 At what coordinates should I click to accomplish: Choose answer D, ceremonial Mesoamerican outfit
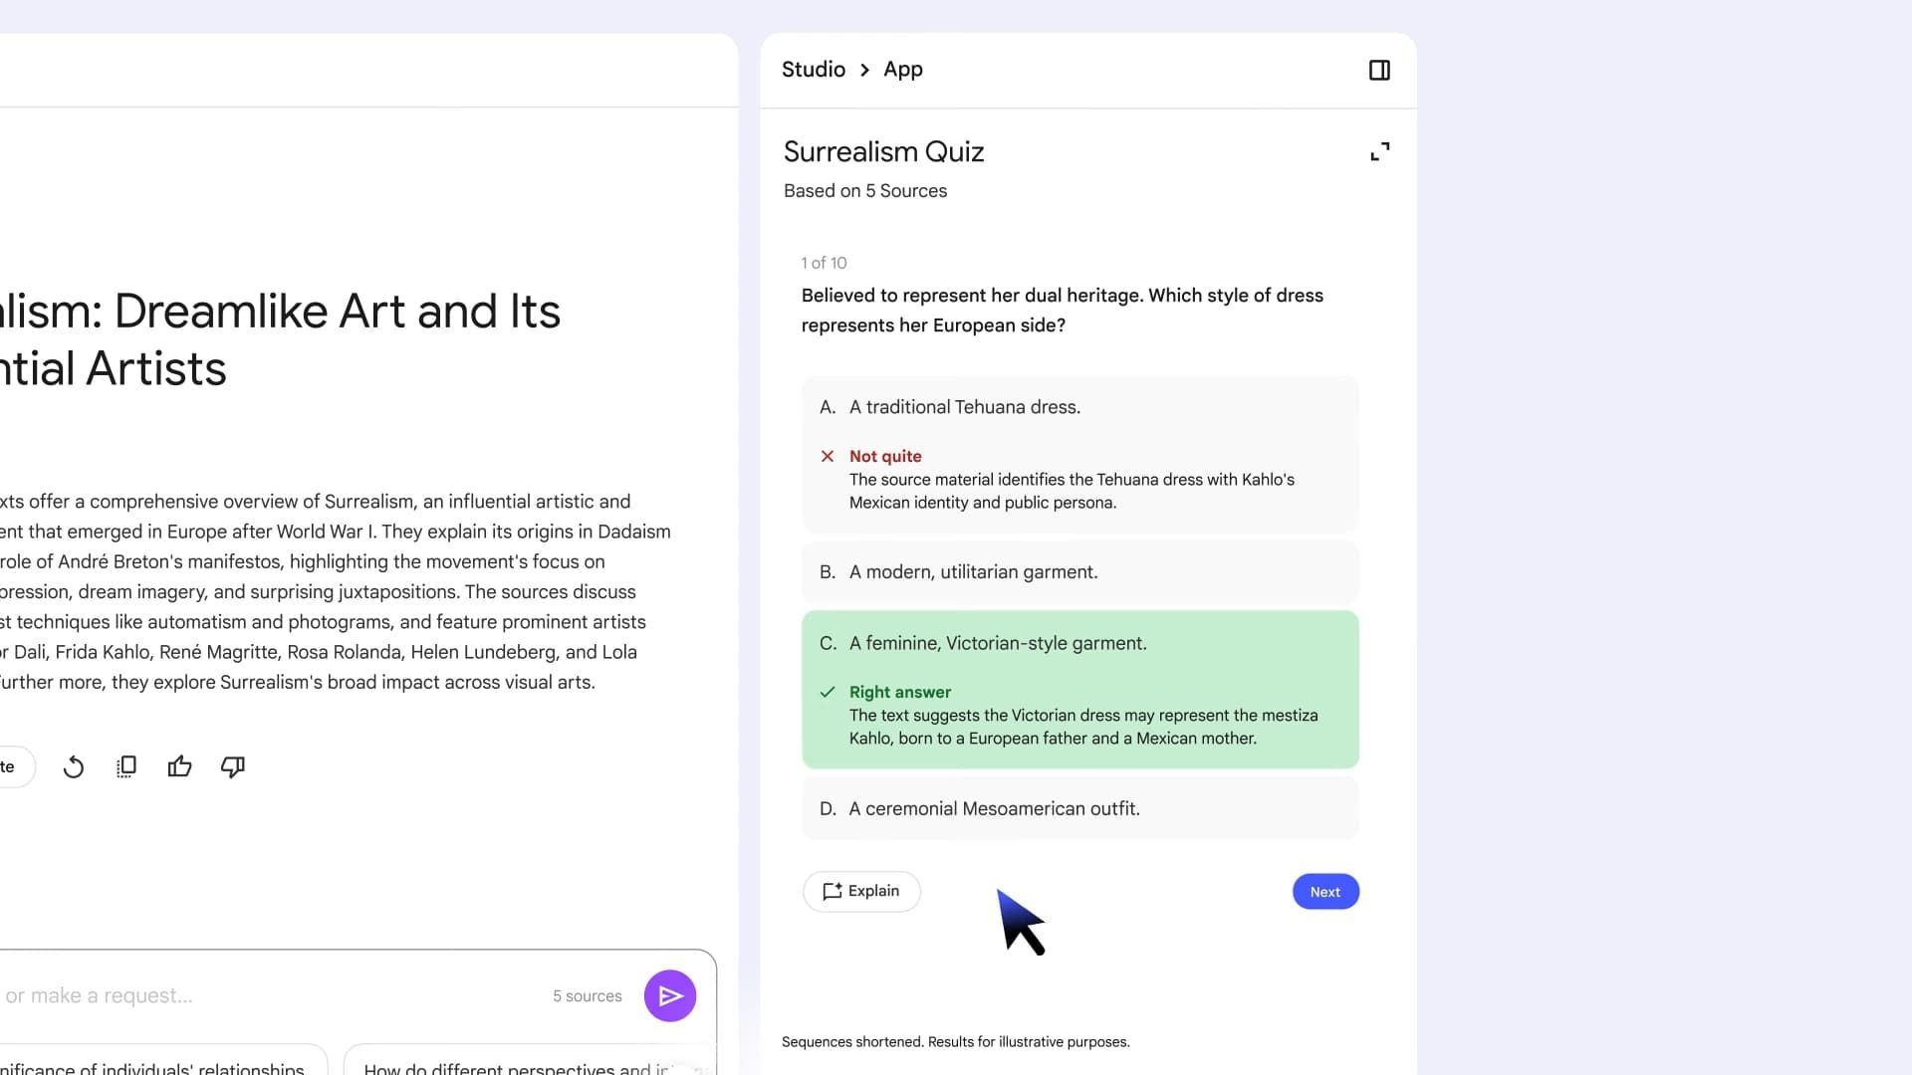1080,808
